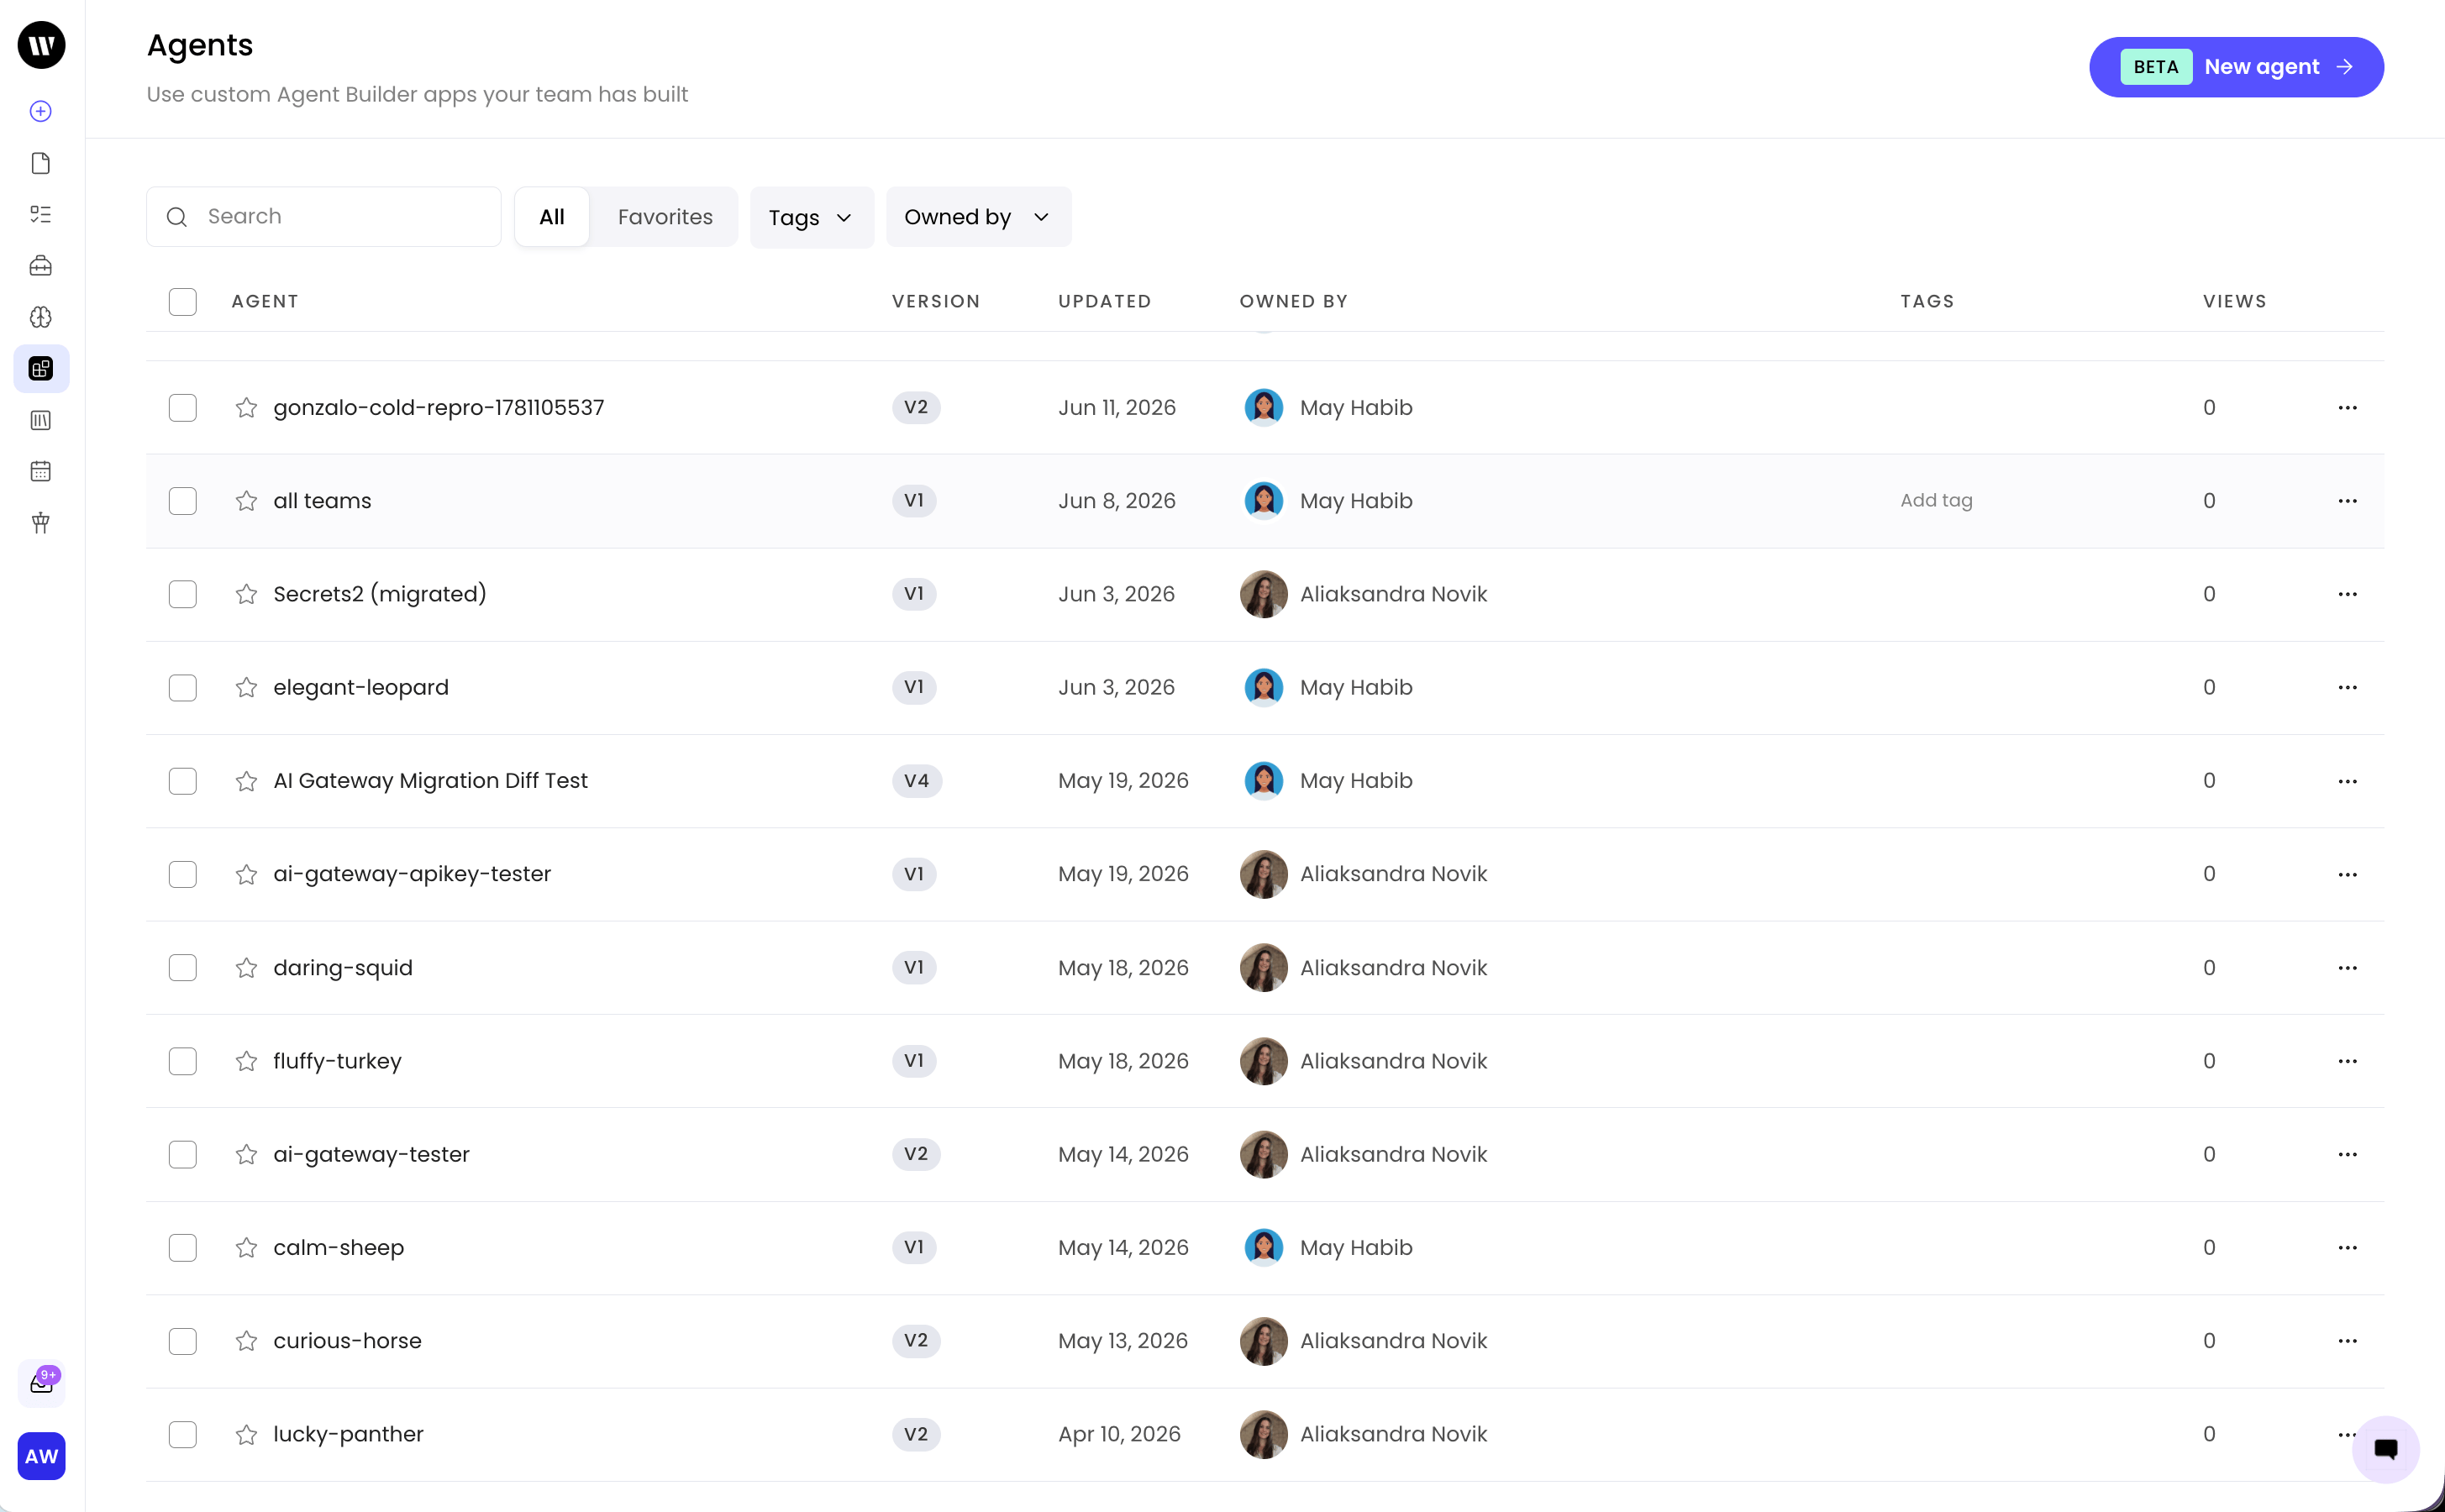The width and height of the screenshot is (2445, 1512).
Task: Switch to the Favorites tab
Action: pos(665,217)
